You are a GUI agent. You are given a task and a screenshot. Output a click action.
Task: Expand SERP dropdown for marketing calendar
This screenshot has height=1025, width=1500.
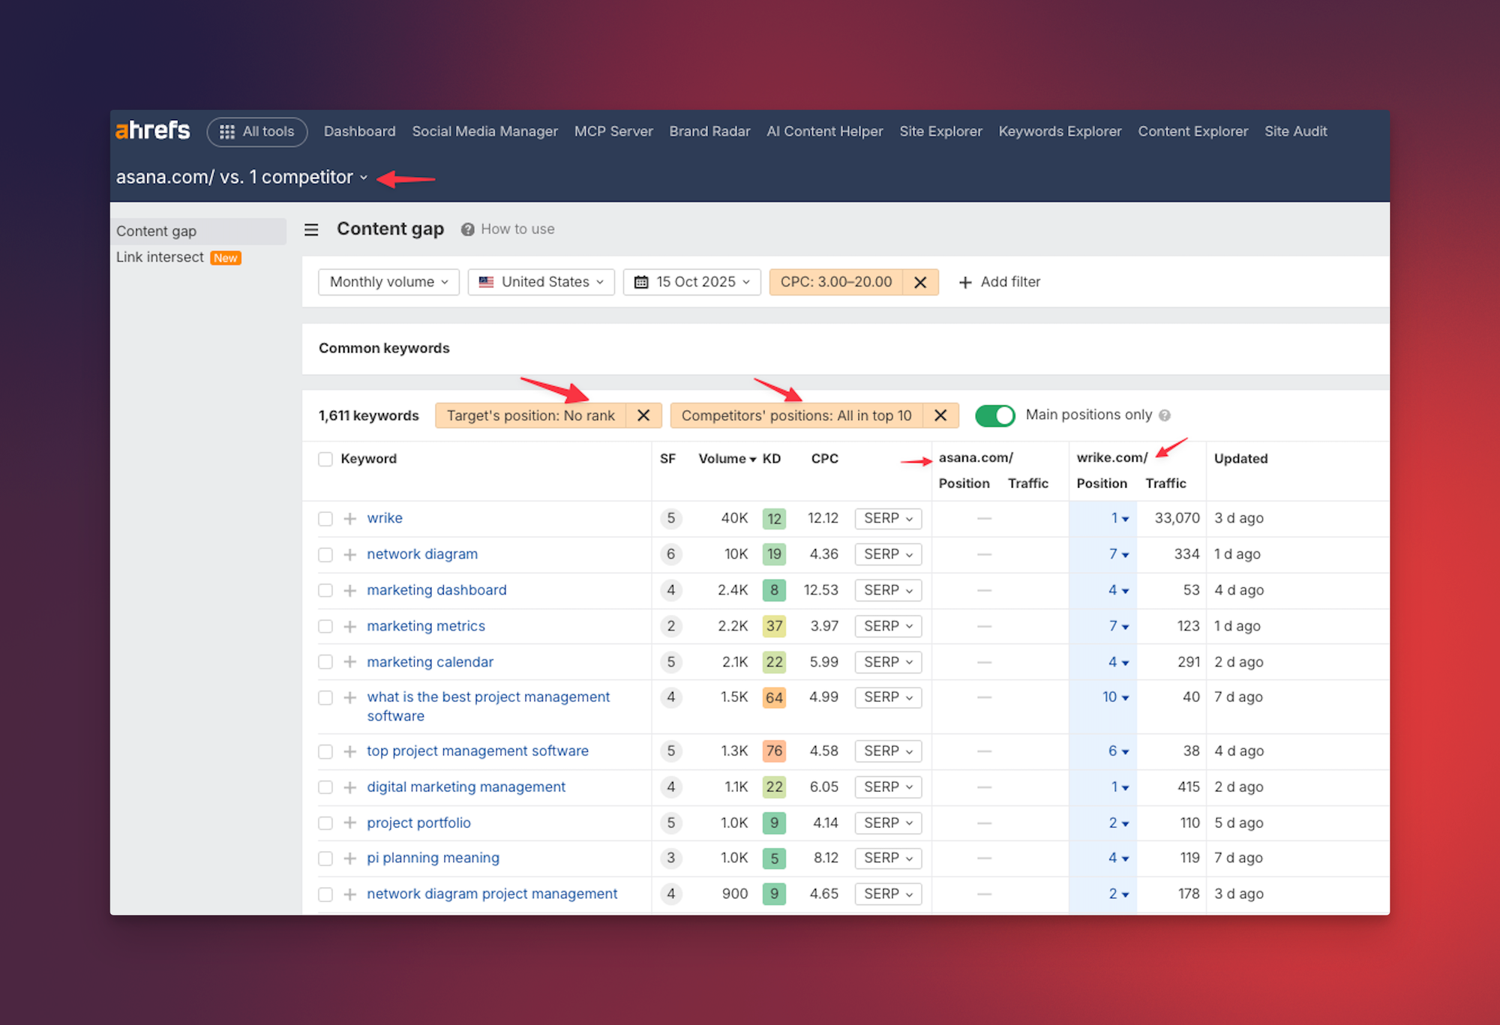click(x=888, y=662)
